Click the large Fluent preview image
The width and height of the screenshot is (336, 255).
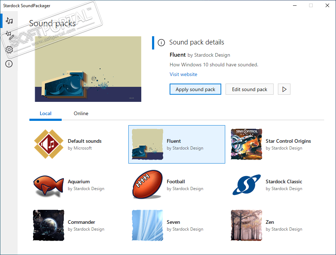click(88, 69)
